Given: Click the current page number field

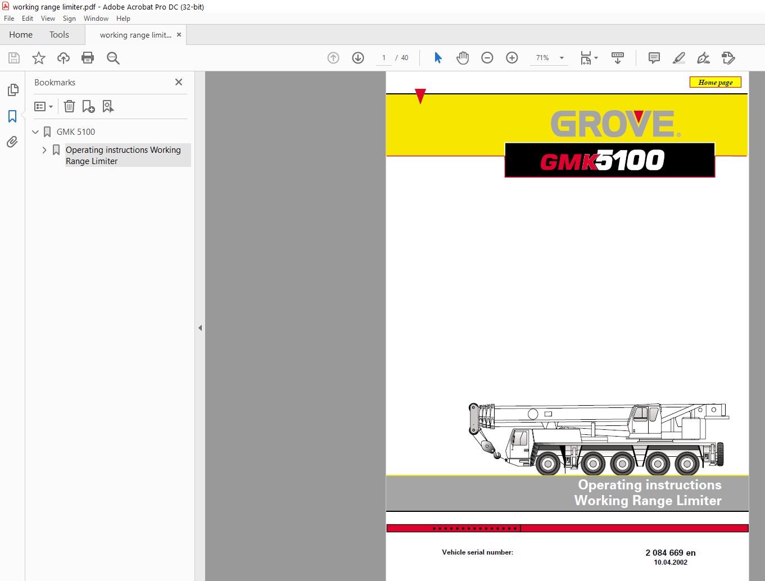Looking at the screenshot, I should [384, 58].
